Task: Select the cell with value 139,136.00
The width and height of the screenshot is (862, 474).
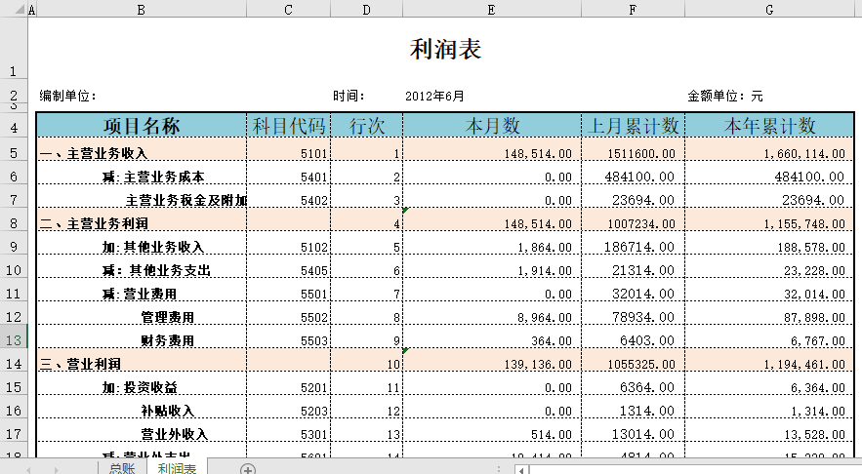Action: (x=538, y=364)
